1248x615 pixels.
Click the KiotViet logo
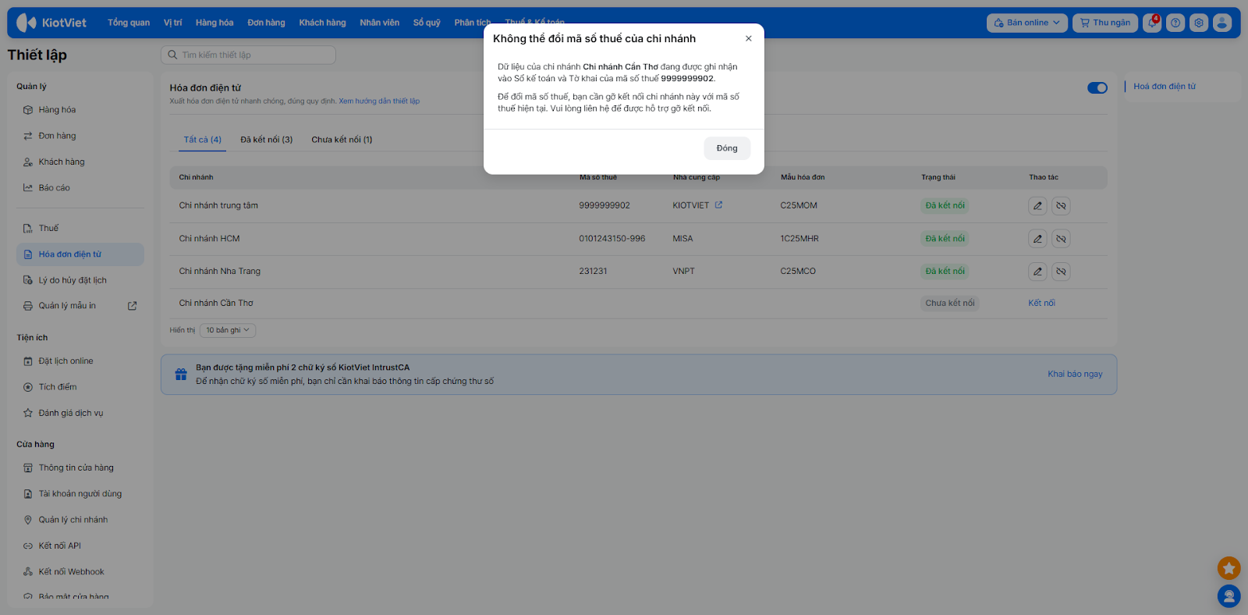coord(51,23)
